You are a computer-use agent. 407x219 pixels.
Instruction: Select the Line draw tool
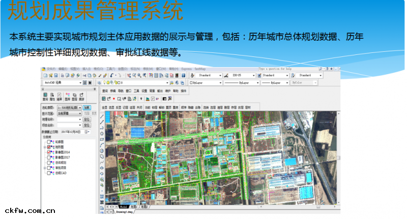(x=102, y=116)
